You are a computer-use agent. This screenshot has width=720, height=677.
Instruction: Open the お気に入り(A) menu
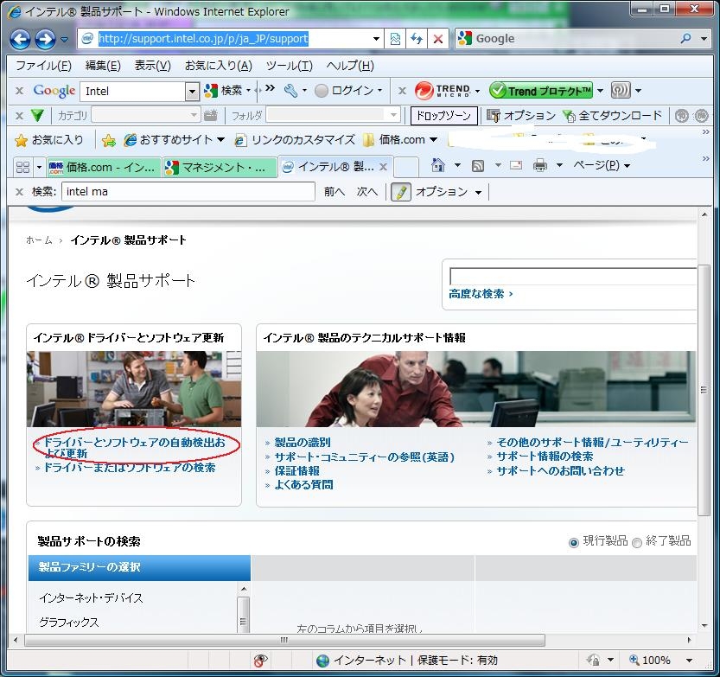[x=219, y=66]
